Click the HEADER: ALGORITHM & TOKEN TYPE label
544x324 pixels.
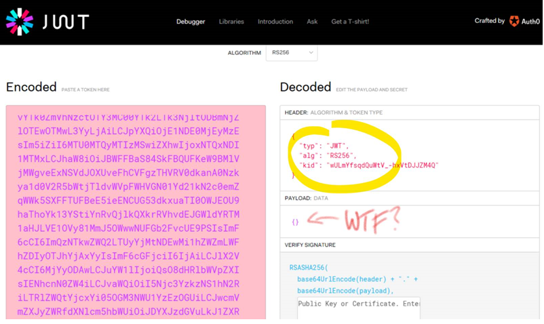pyautogui.click(x=334, y=113)
